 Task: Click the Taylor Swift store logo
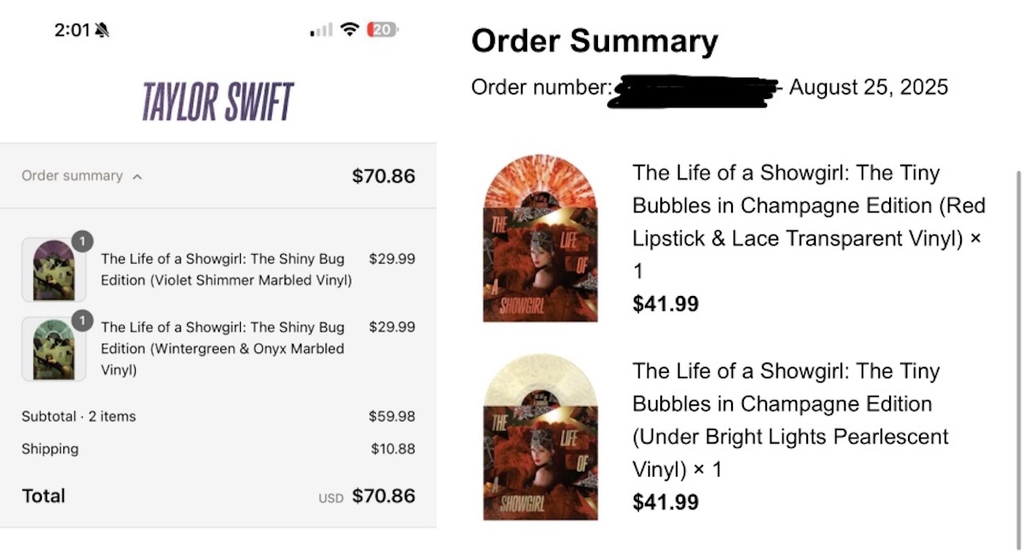tap(218, 102)
